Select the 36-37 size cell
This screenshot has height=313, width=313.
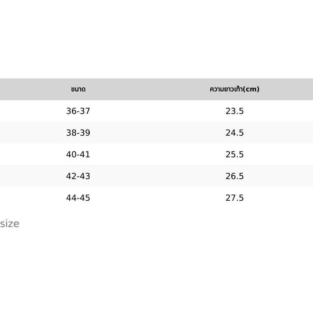coord(78,111)
